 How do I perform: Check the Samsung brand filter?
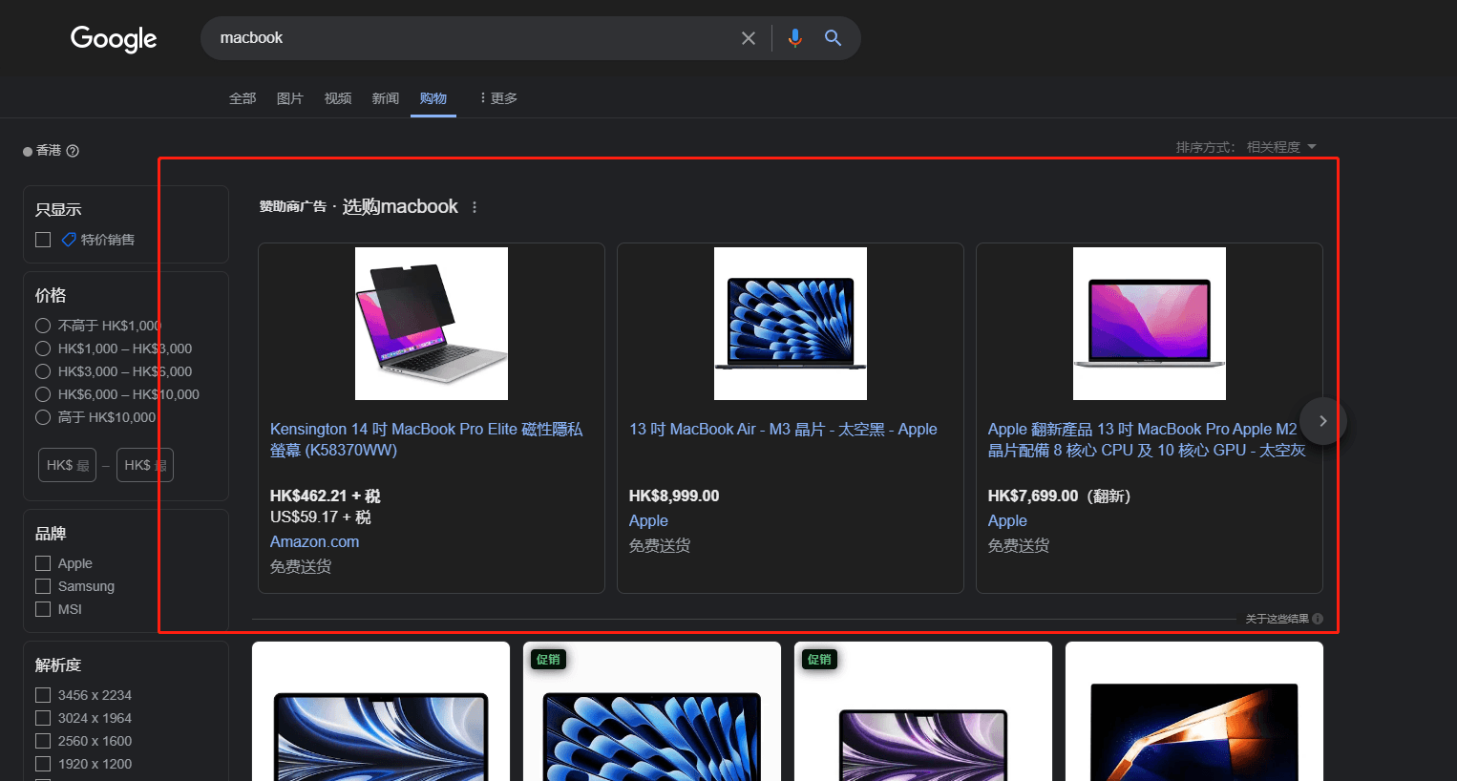click(x=43, y=586)
